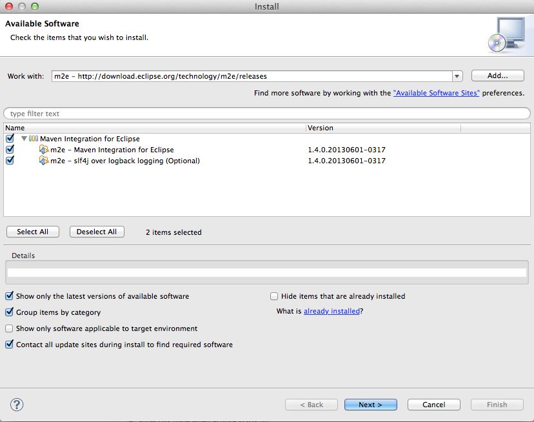Click the Details text area
This screenshot has width=534, height=422.
pos(267,272)
